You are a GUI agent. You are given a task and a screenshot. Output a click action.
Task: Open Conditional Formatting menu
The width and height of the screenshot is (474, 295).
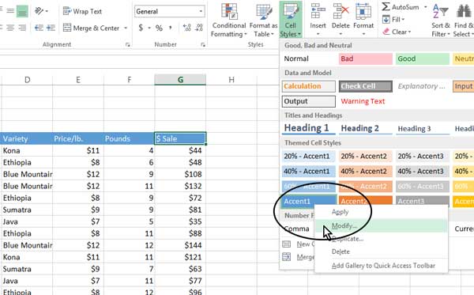[x=228, y=20]
